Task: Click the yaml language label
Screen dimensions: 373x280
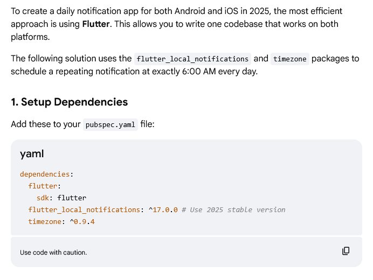Action: (32, 154)
